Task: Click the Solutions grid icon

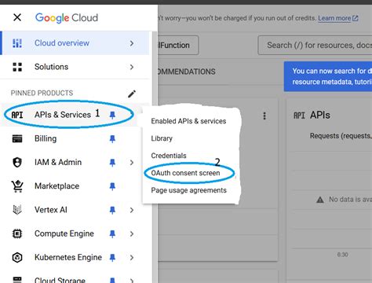Action: [17, 67]
